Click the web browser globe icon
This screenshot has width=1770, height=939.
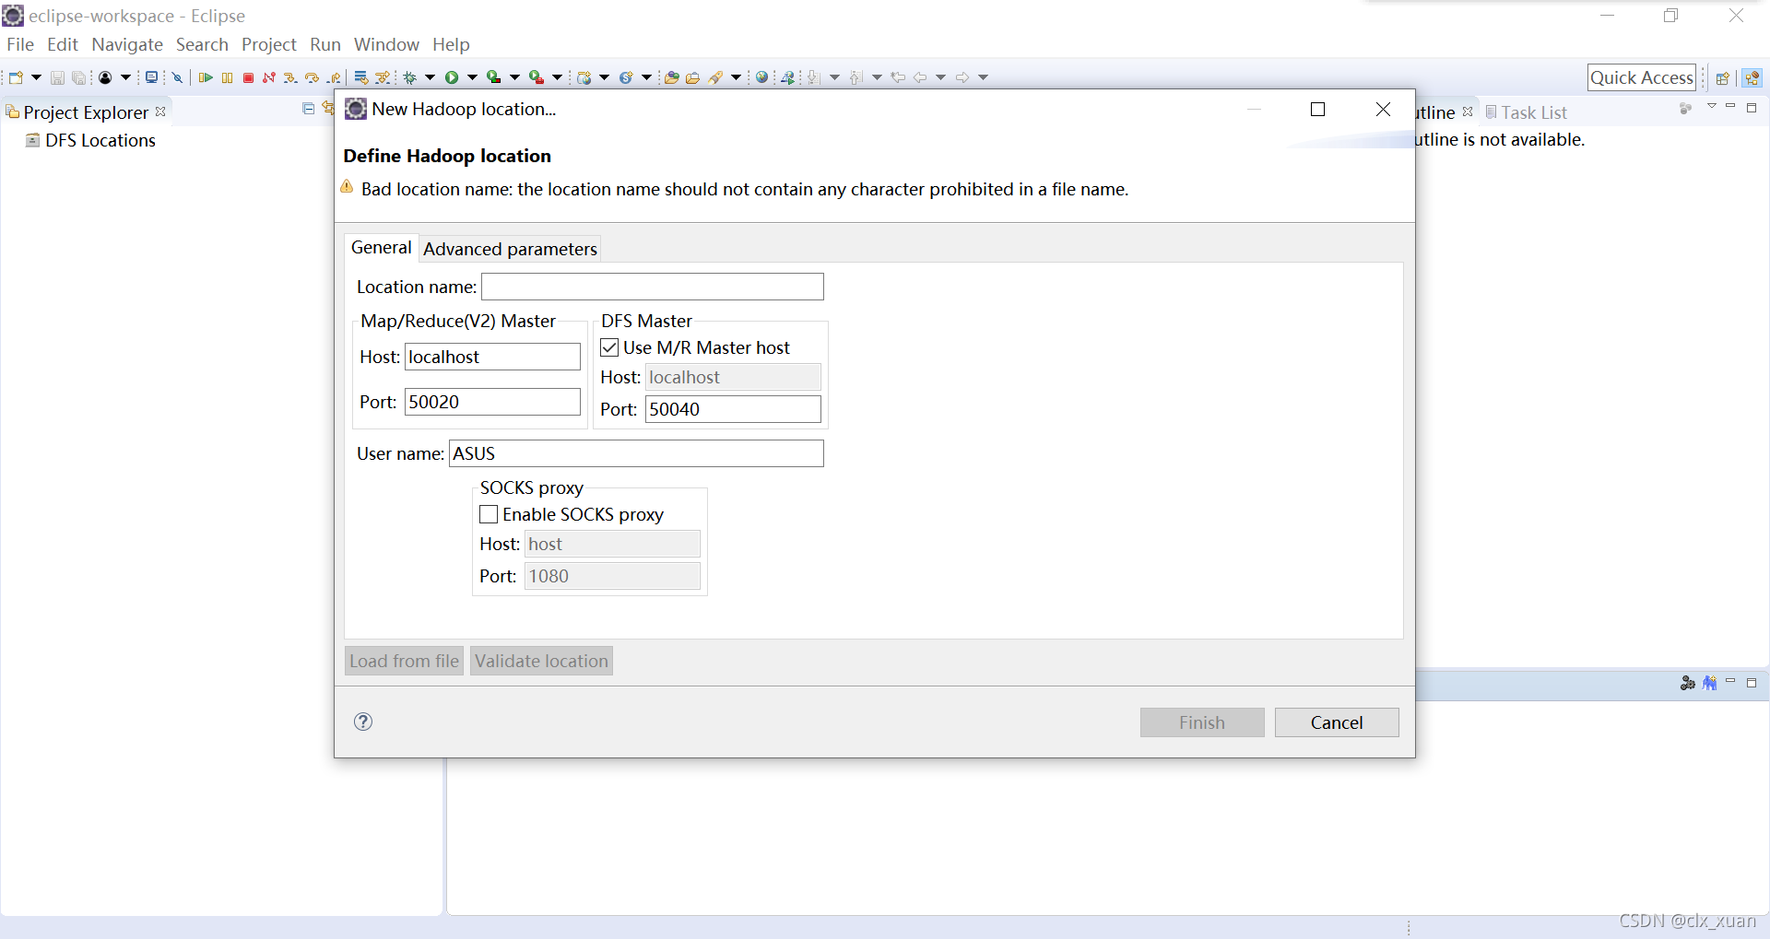[x=762, y=77]
